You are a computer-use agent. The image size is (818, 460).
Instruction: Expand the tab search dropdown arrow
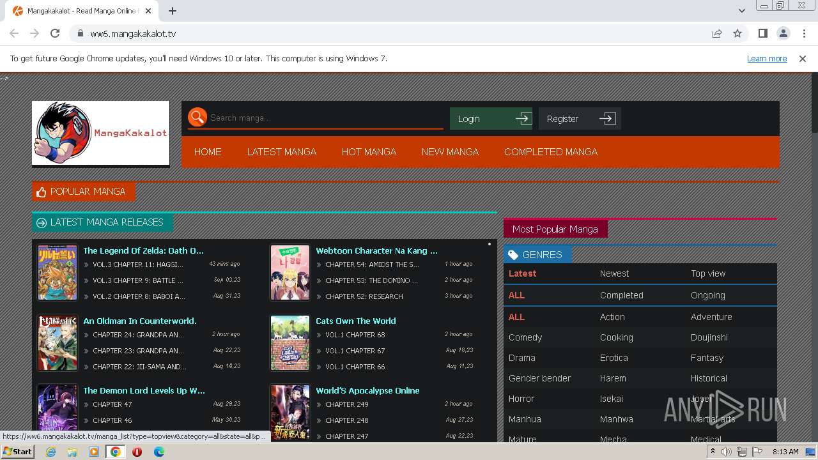(741, 11)
